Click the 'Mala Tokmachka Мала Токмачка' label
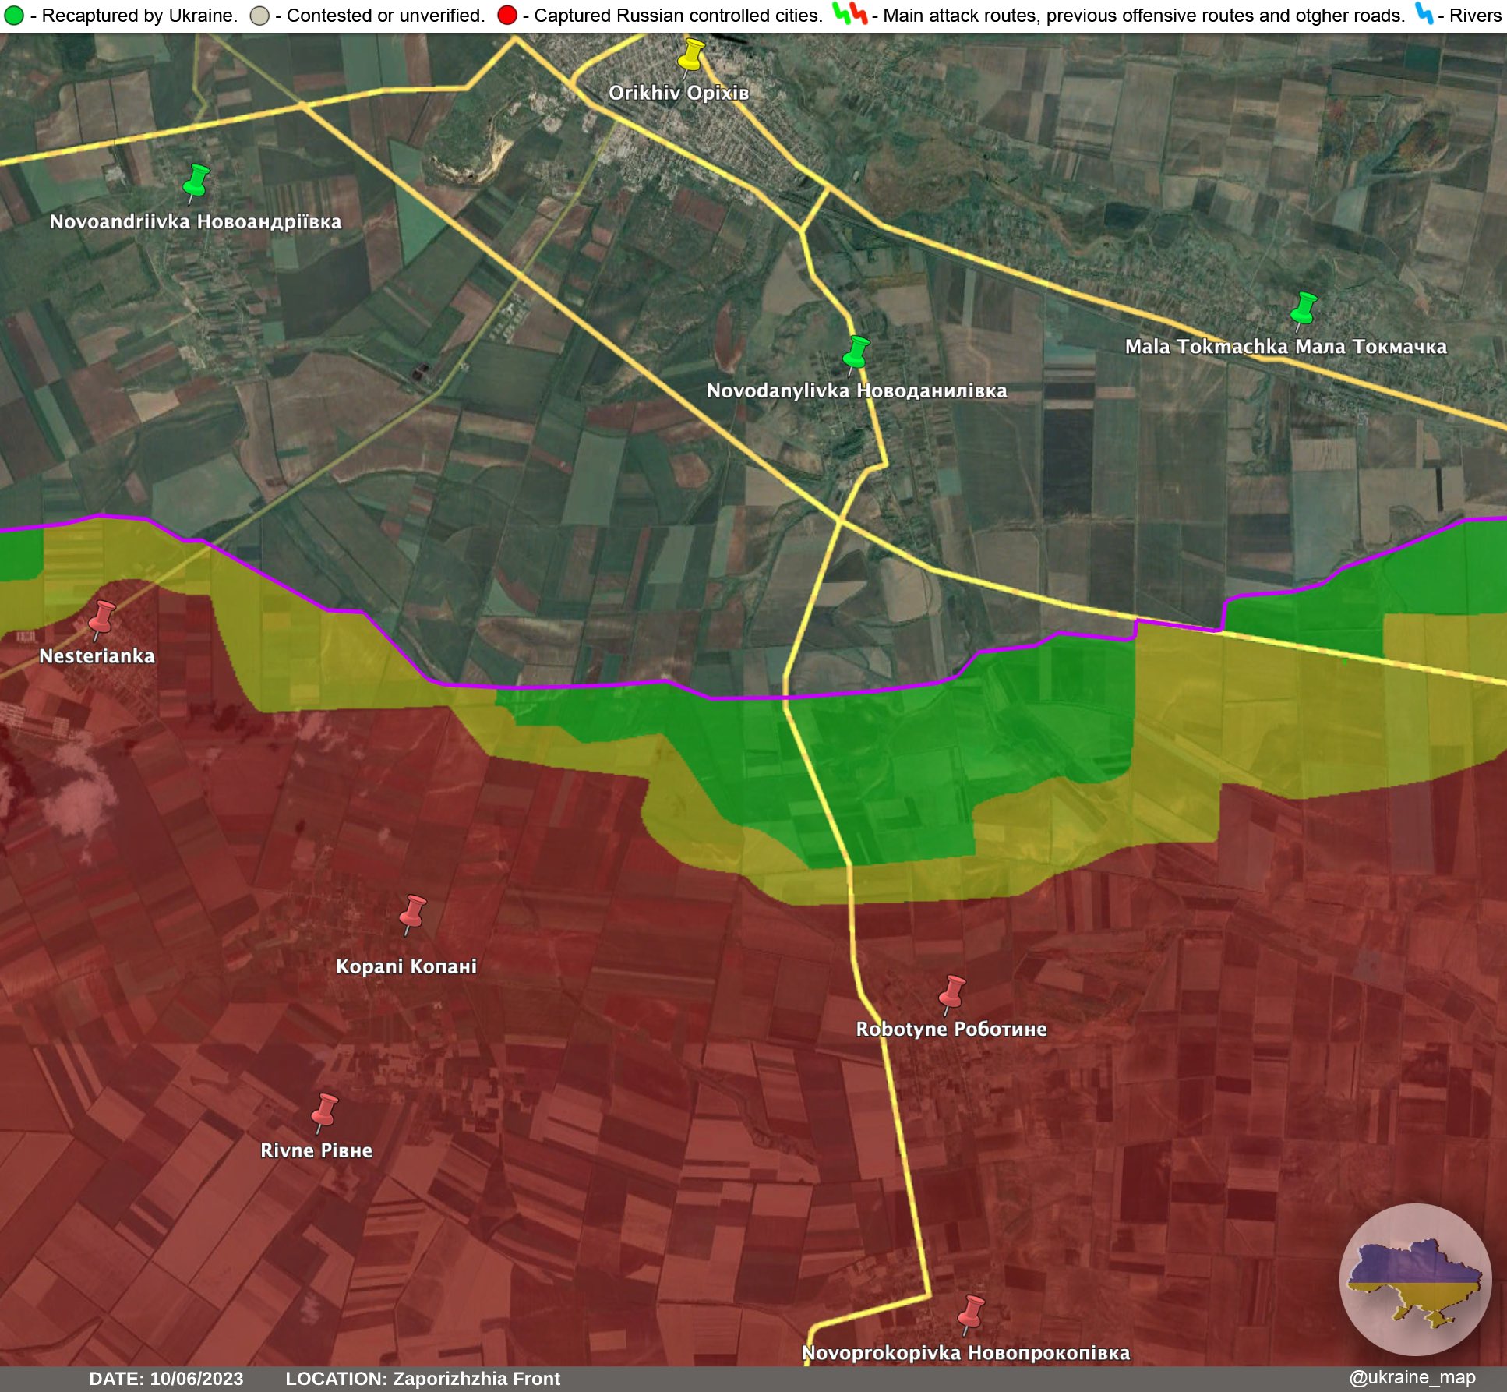The height and width of the screenshot is (1392, 1507). pos(1286,347)
